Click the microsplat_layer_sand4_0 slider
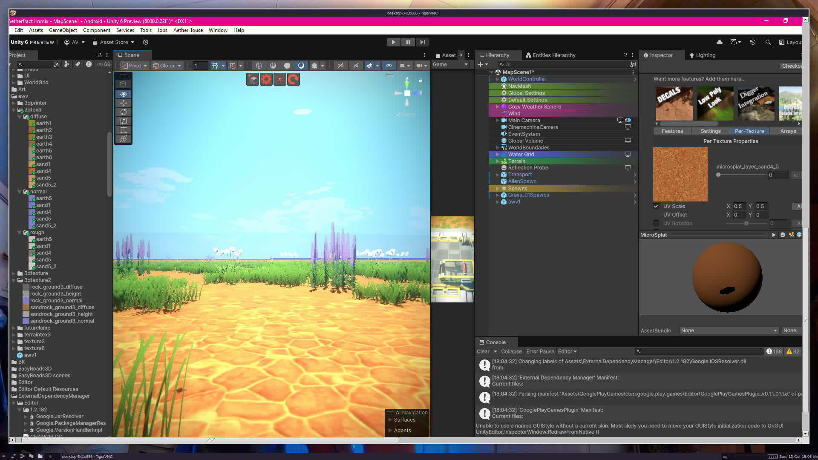 point(741,175)
